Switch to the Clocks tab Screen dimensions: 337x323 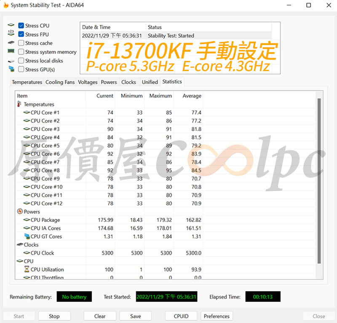tap(128, 82)
